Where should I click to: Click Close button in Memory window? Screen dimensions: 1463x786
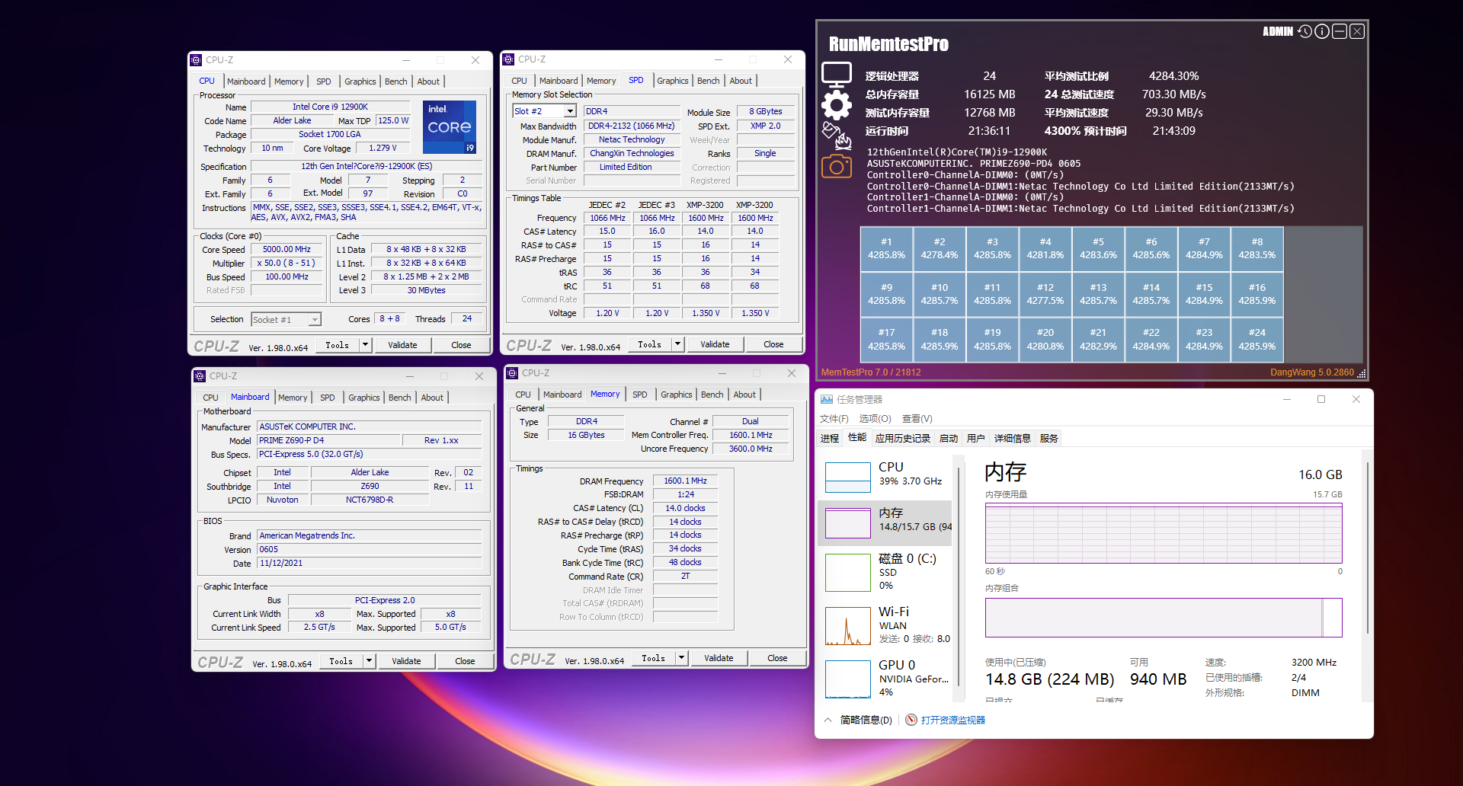pyautogui.click(x=777, y=658)
